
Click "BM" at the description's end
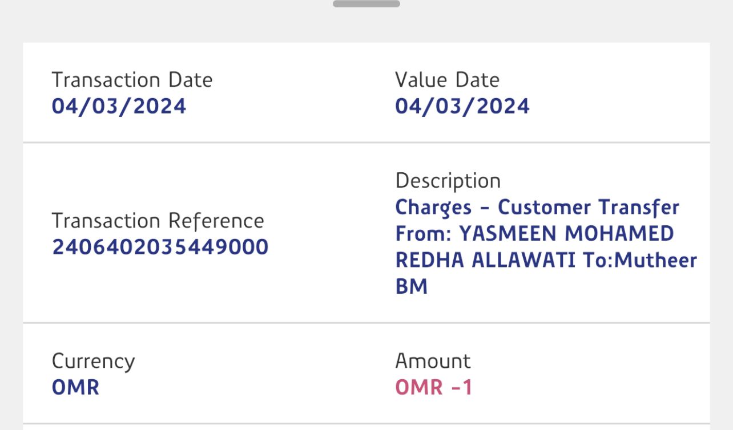point(411,286)
